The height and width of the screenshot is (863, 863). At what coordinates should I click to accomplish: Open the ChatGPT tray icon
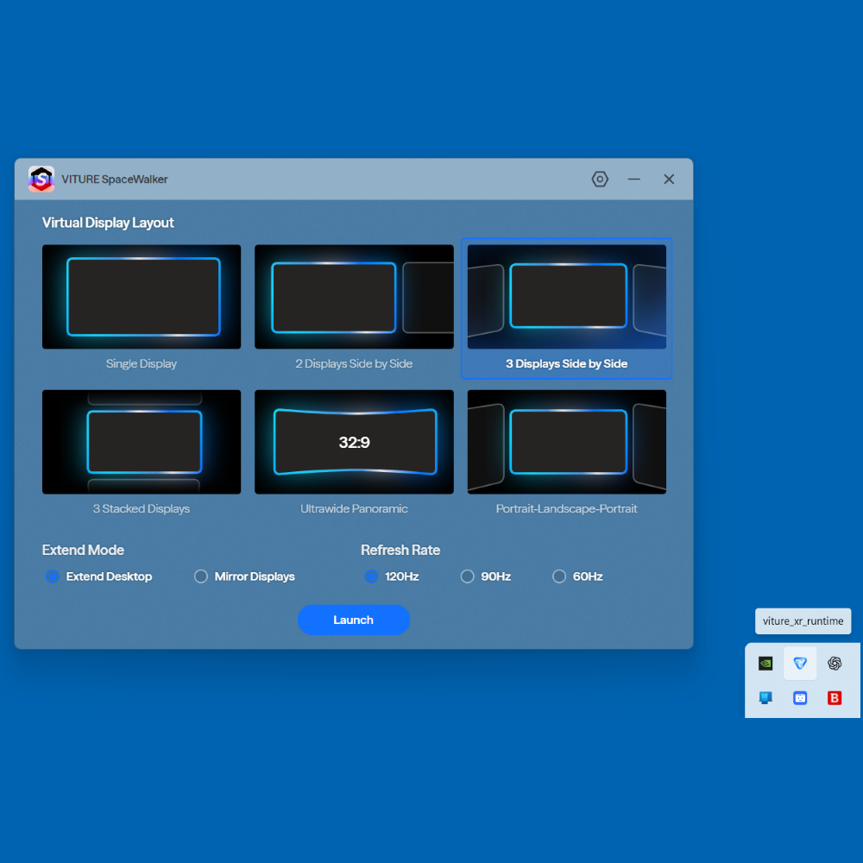point(835,663)
